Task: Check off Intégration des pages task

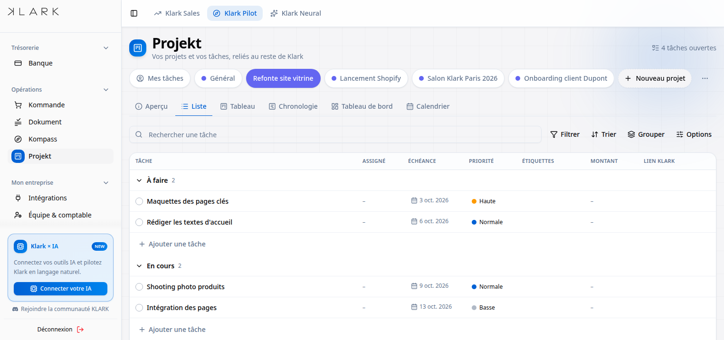Action: 139,308
